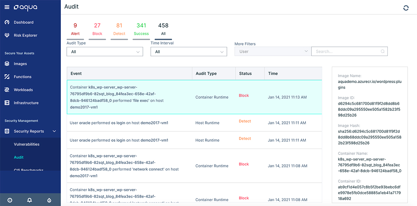This screenshot has height=206, width=417.
Task: Click the Security Reports list icon
Action: [x=7, y=131]
